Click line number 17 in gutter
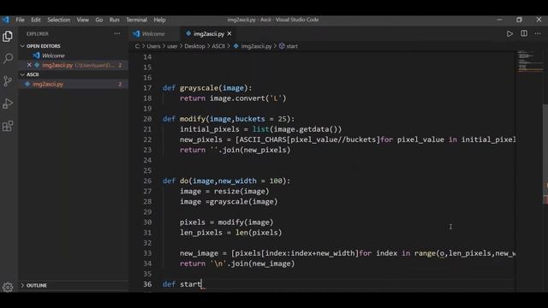Viewport: 548px width, 308px height. [x=147, y=88]
